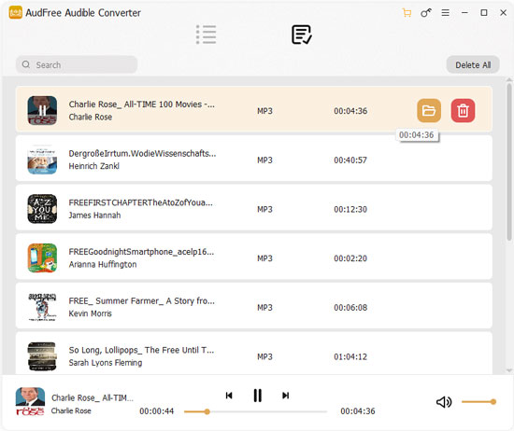
Task: Minimize the AudFree window
Action: click(464, 13)
